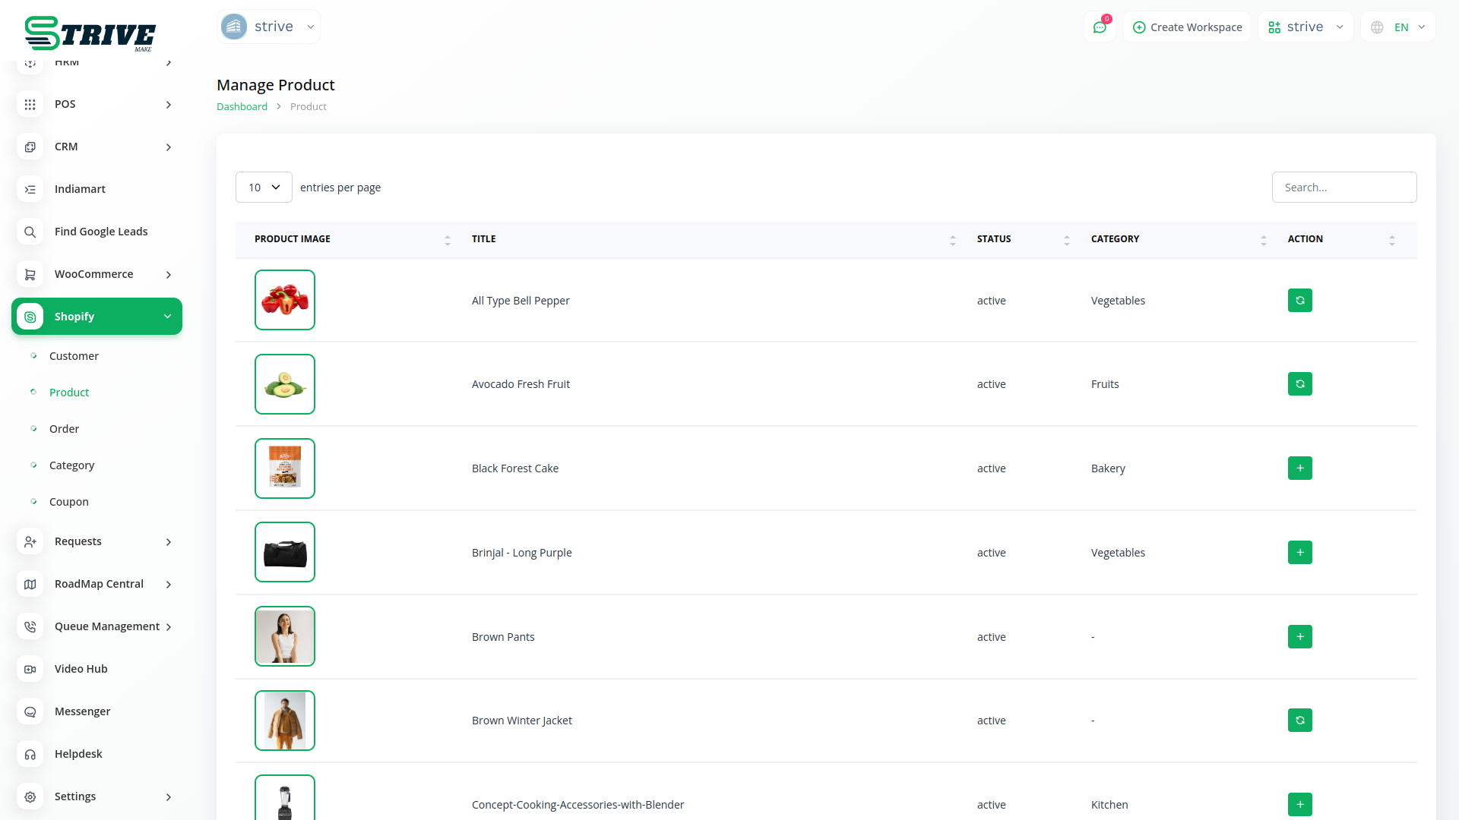
Task: Click the Create Workspace button
Action: point(1187,27)
